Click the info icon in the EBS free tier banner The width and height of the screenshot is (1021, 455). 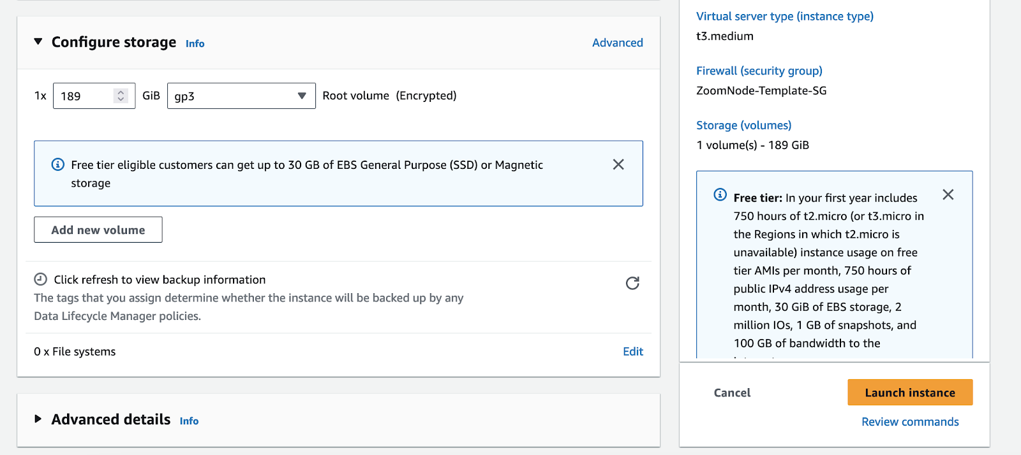point(57,164)
